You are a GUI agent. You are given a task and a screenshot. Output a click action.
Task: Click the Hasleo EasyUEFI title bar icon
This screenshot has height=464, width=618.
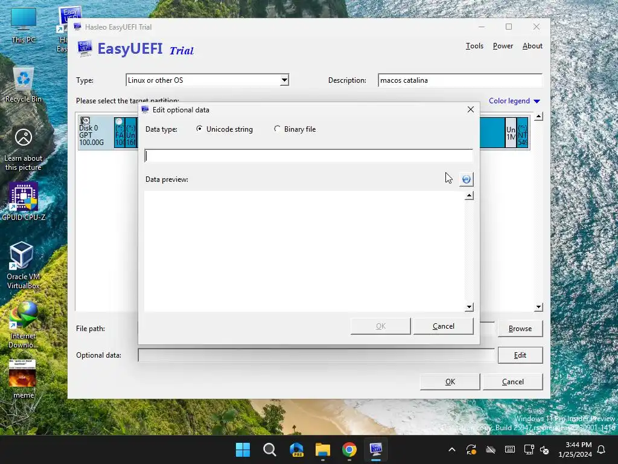tap(77, 27)
